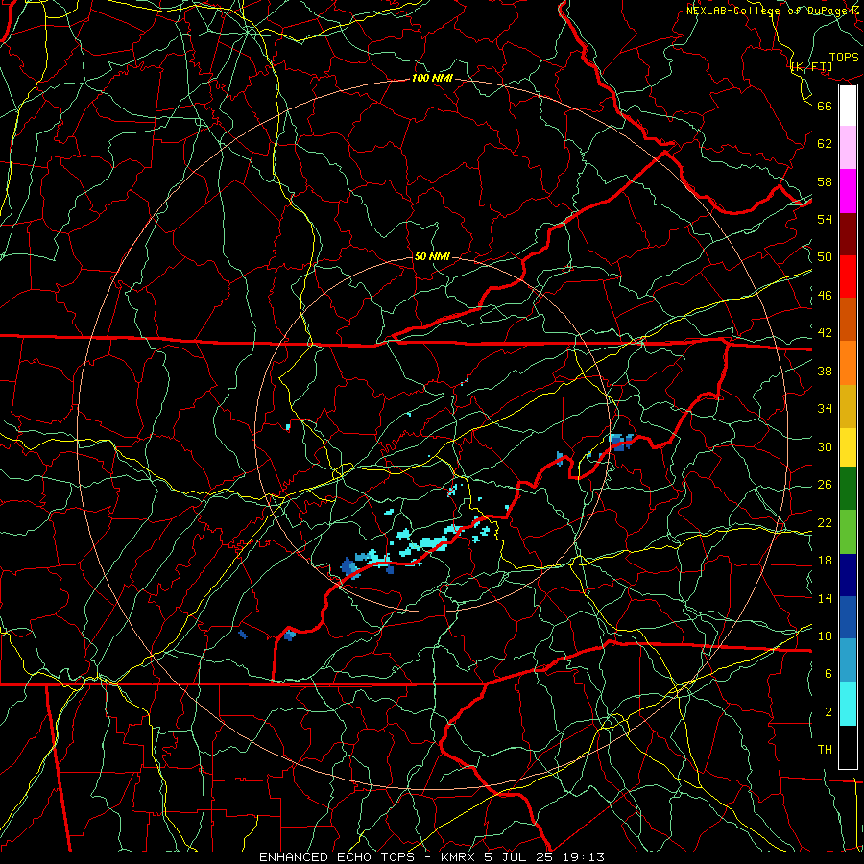Click the medium blue swatch between 10 and 14
Screen dimensions: 864x864
pyautogui.click(x=848, y=617)
